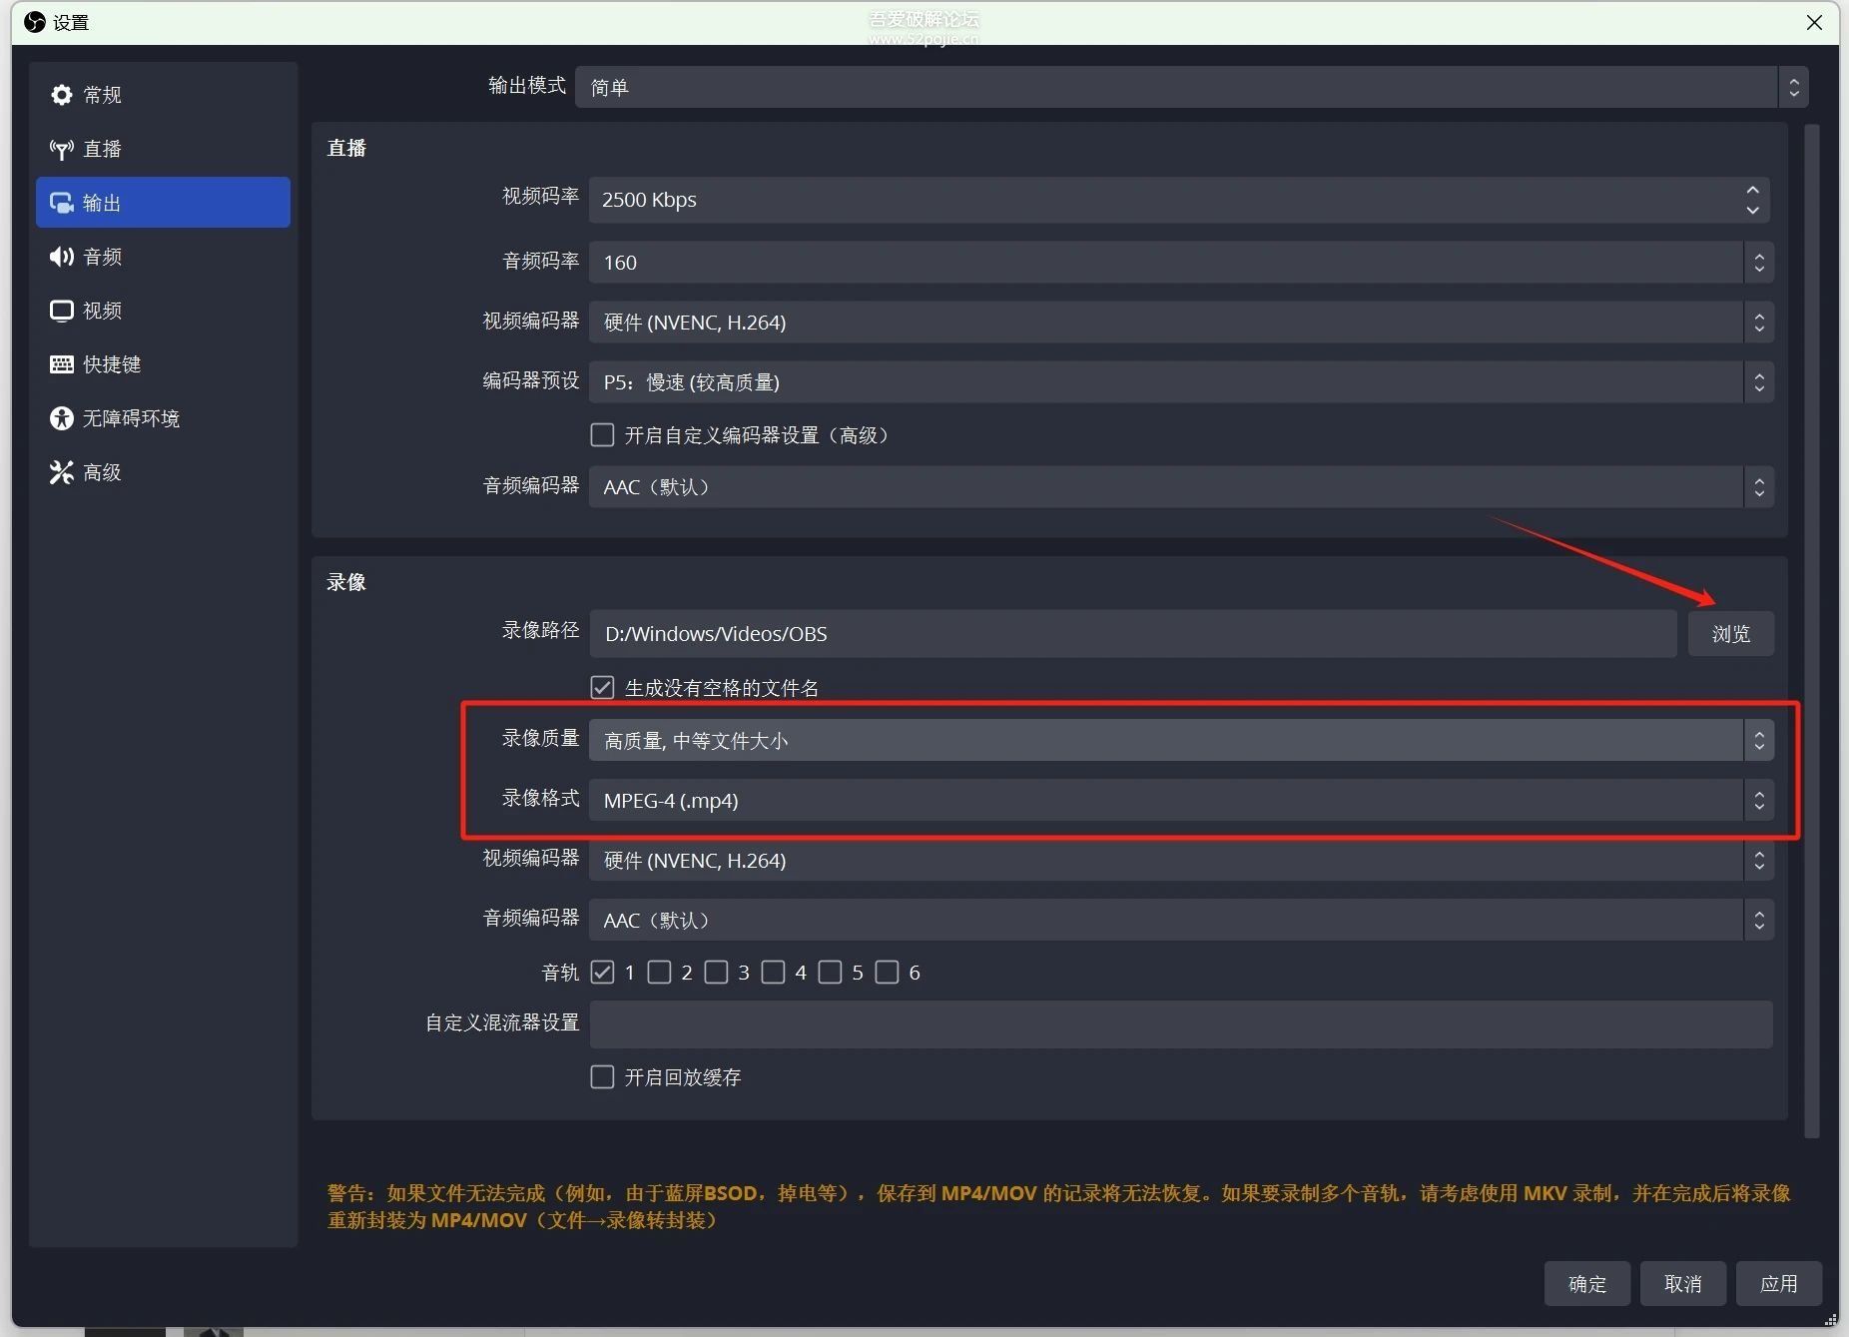Click the OBS logo in title bar
Screen dimensions: 1849x1337
pos(34,22)
